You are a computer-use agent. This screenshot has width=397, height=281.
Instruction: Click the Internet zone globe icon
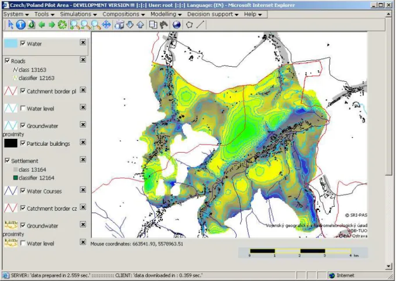coord(331,275)
